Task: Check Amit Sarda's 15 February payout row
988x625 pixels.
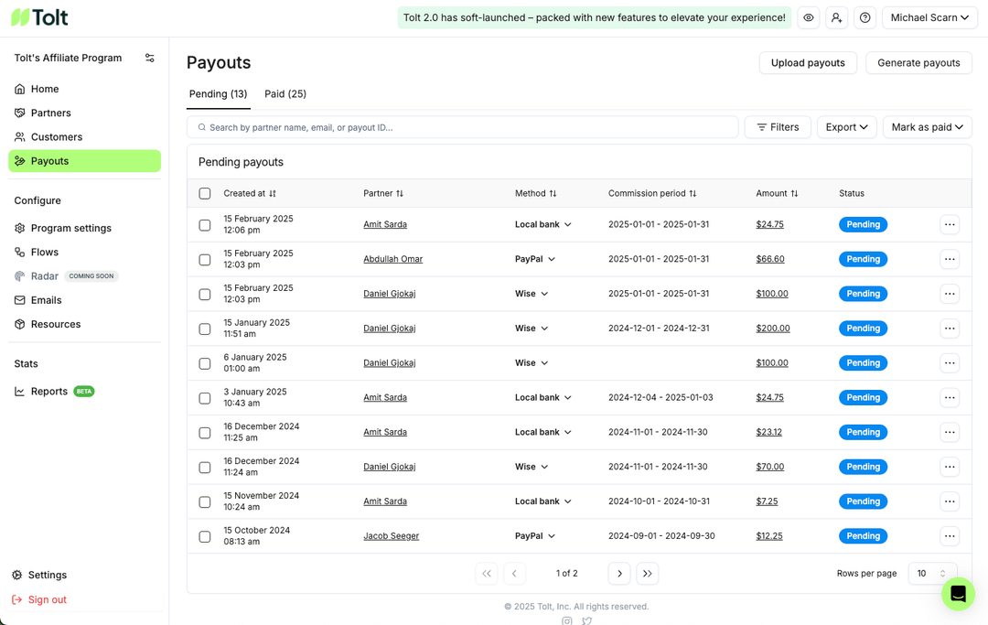Action: [204, 223]
